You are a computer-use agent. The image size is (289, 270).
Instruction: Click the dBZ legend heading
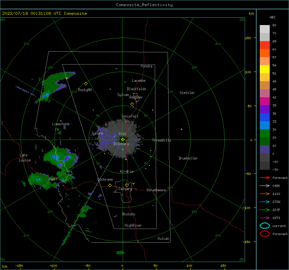pos(272,17)
